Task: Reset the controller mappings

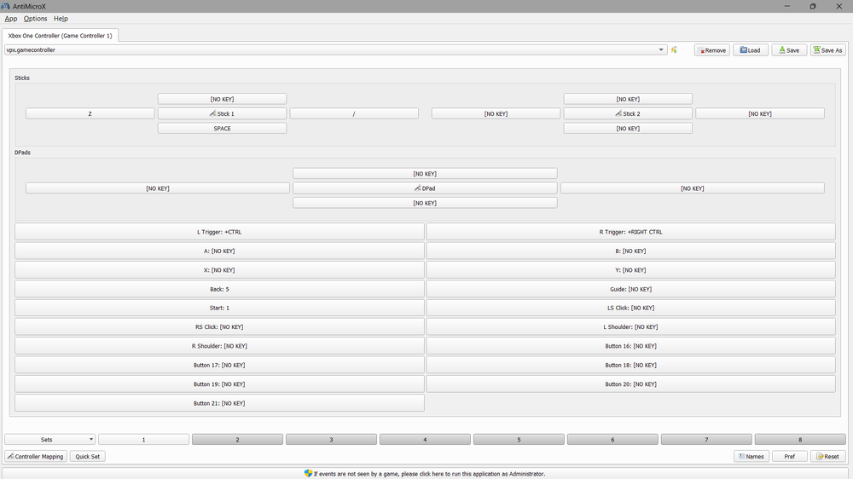Action: coord(828,456)
